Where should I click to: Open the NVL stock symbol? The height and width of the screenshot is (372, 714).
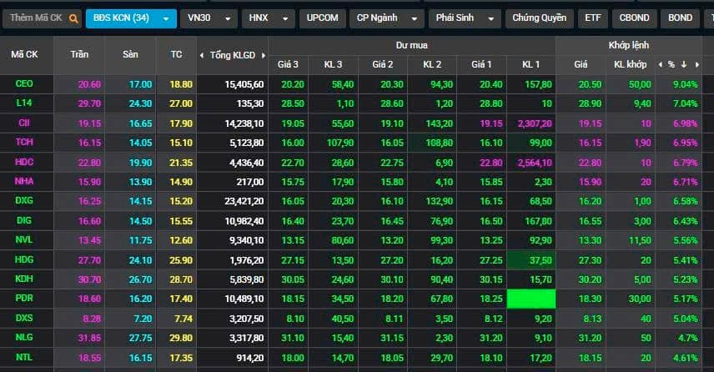pyautogui.click(x=24, y=240)
